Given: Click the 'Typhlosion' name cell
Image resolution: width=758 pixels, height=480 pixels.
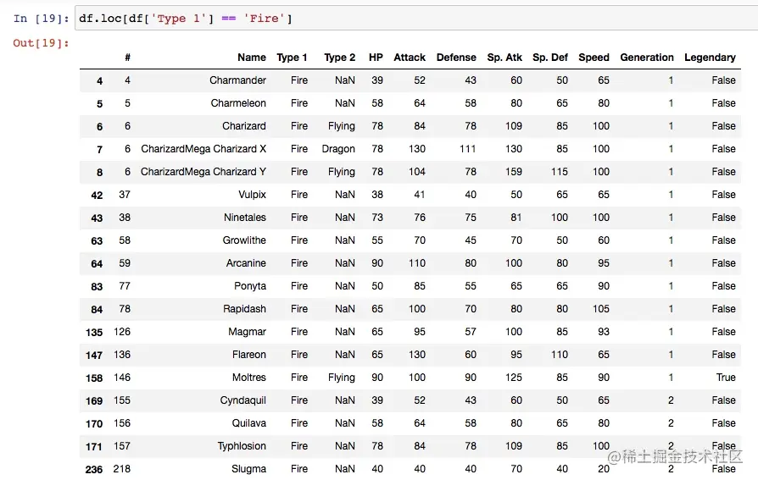Looking at the screenshot, I should click(242, 445).
